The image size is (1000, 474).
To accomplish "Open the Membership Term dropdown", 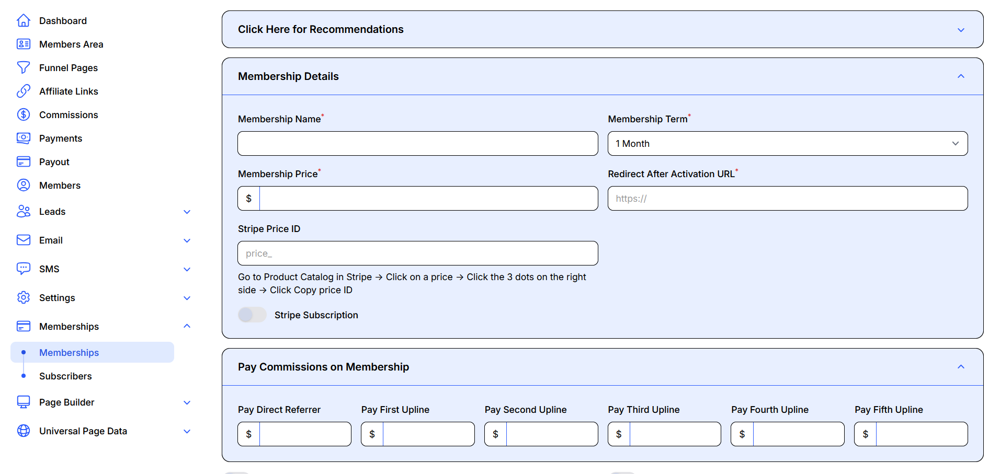I will coord(787,144).
